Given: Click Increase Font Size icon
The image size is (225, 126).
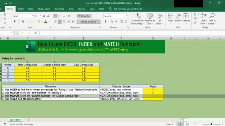Looking at the screenshot, I should click(x=44, y=16).
